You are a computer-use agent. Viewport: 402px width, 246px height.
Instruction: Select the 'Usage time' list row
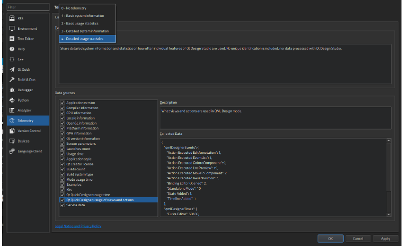pos(108,154)
